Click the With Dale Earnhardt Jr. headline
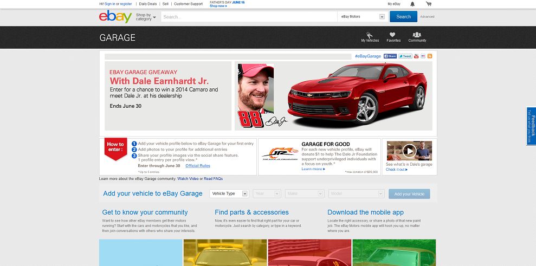The image size is (536, 266). [159, 81]
